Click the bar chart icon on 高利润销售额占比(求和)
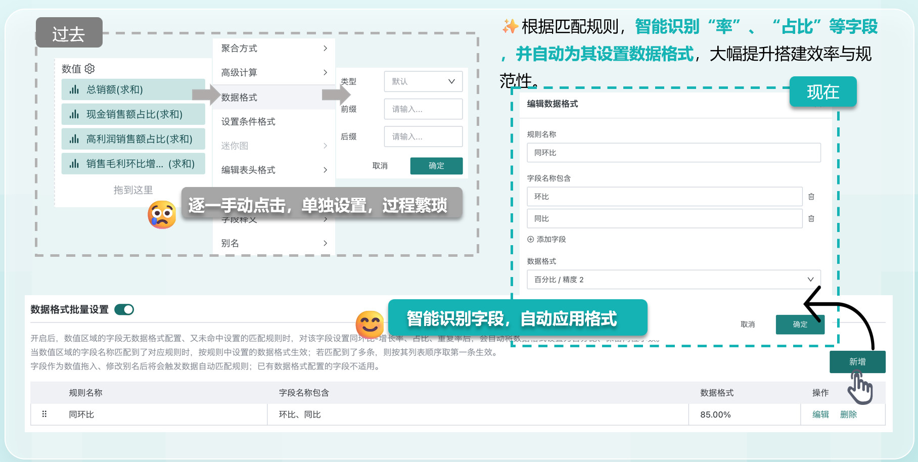918x462 pixels. point(74,139)
